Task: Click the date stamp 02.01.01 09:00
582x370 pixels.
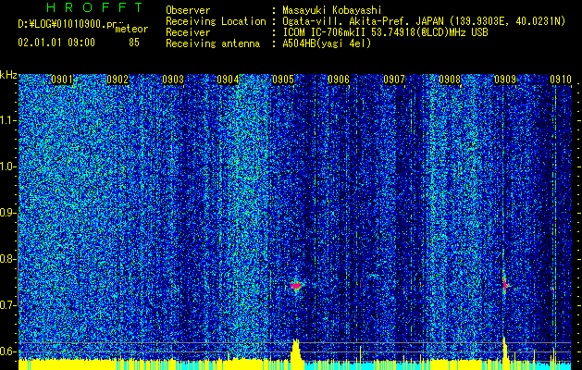Action: (56, 43)
